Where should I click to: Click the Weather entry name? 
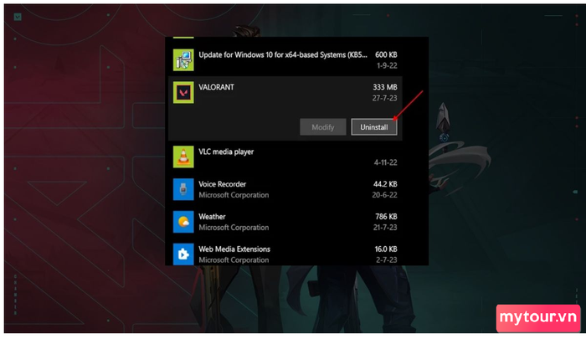click(x=212, y=217)
